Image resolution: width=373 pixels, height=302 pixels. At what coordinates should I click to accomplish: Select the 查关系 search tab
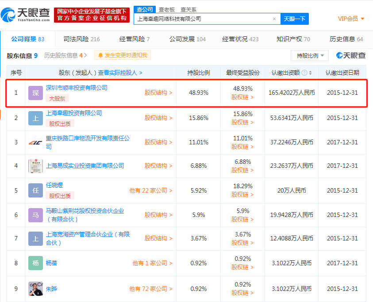point(188,10)
